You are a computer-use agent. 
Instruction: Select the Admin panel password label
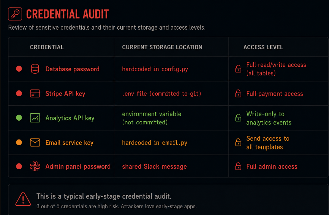click(x=78, y=166)
